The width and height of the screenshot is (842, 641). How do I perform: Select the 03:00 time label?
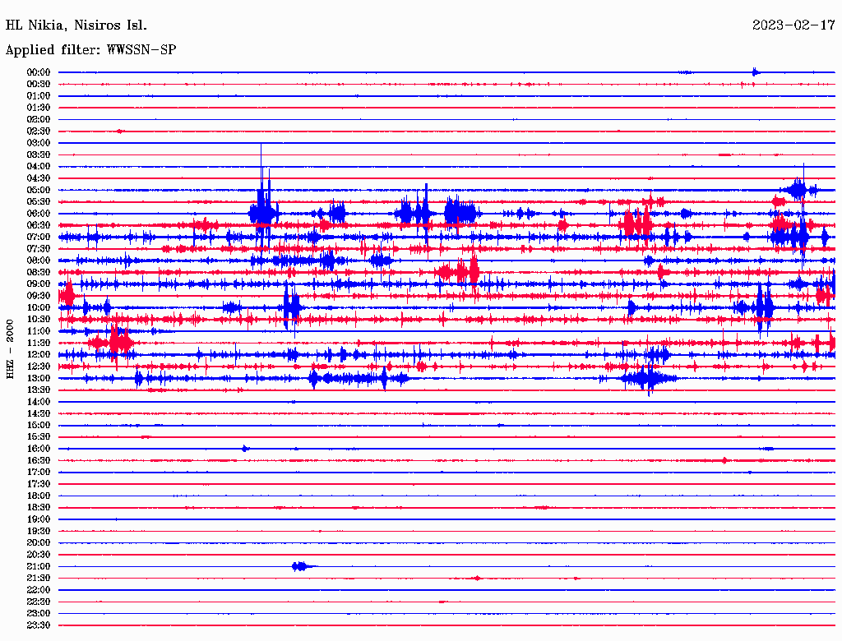pos(39,143)
